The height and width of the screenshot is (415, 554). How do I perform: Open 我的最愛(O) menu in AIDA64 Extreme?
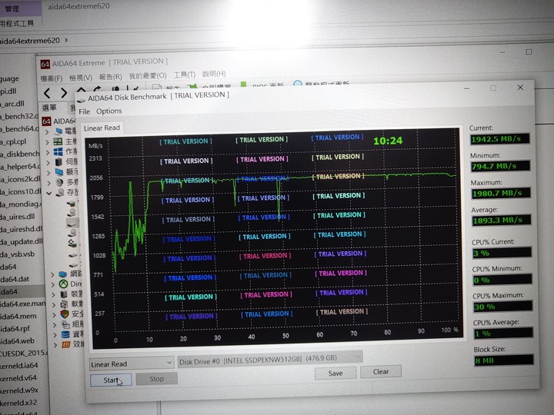pyautogui.click(x=148, y=75)
